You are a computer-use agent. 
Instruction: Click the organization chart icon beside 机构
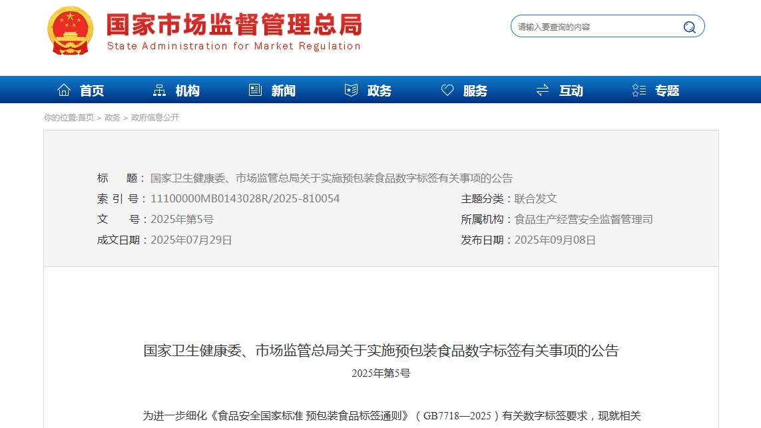click(160, 90)
